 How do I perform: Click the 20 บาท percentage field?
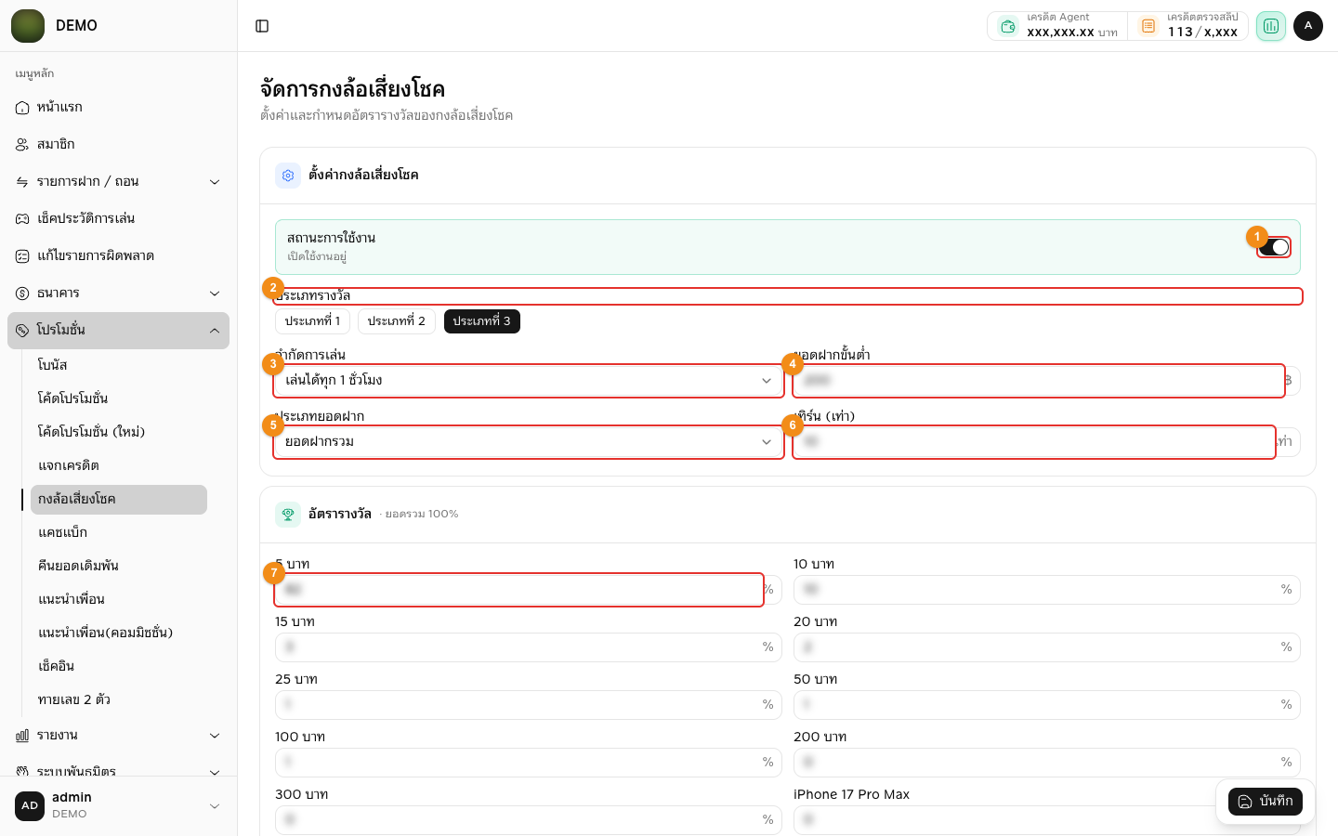(x=1047, y=647)
